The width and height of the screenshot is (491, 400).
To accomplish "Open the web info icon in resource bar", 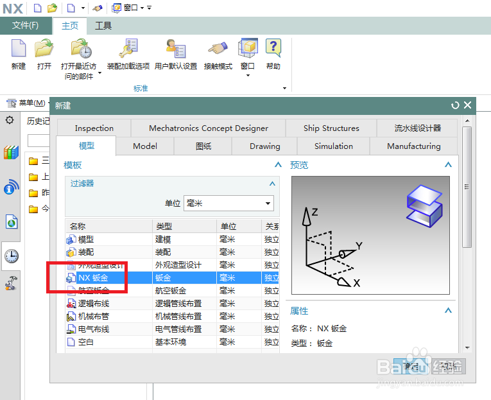I will 12,187.
